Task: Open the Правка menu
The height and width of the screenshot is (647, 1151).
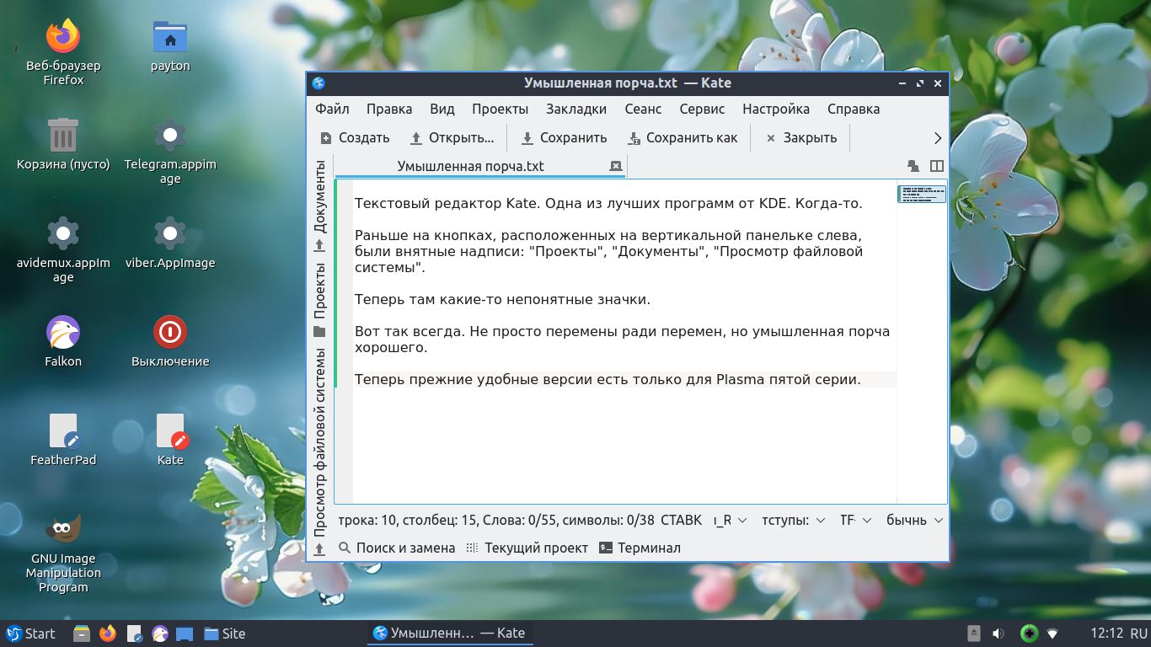Action: (x=389, y=109)
